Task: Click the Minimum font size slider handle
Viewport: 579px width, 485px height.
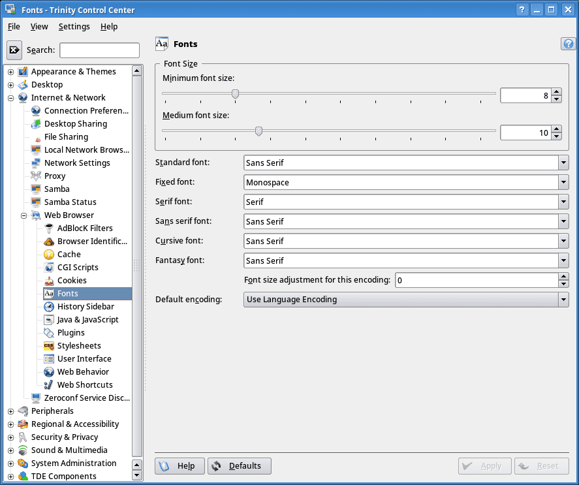Action: click(x=235, y=94)
